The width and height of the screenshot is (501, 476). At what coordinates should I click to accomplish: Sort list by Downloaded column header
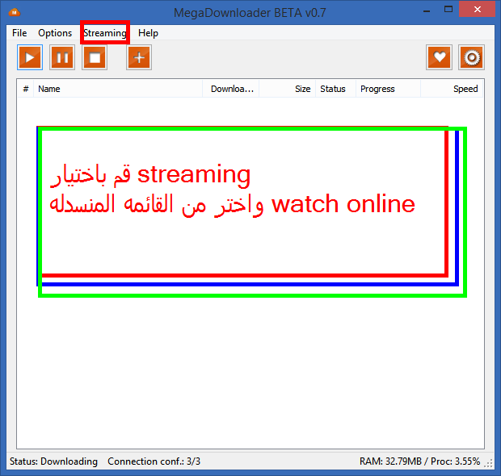[230, 89]
